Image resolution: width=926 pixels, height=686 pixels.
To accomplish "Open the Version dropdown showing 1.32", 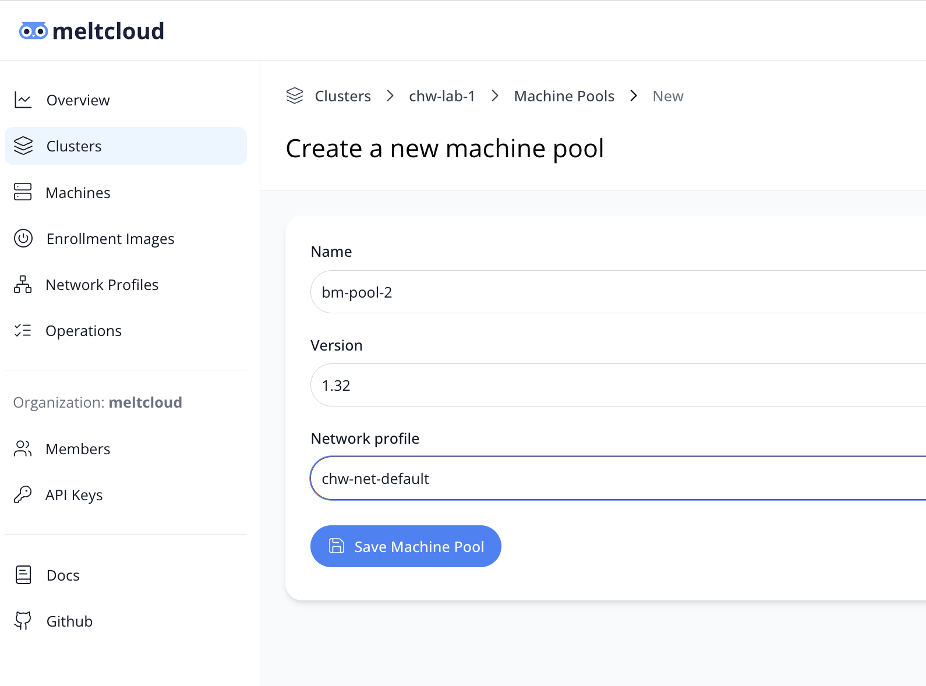I will (618, 385).
